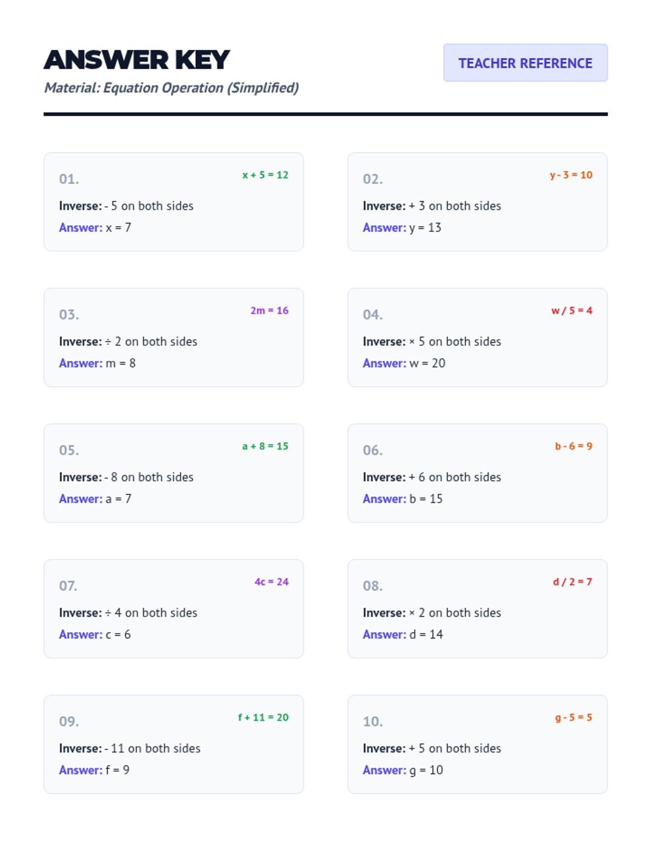Viewport: 651px width, 868px height.
Task: Click the 4c = 24 equation label
Action: (271, 582)
